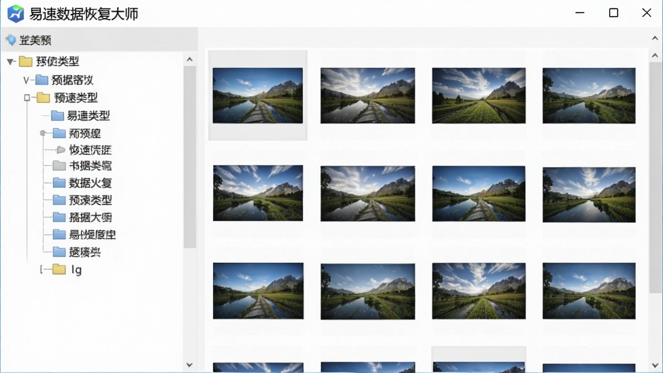The image size is (663, 373).
Task: Select the second thumbnail in the top row
Action: (x=368, y=96)
